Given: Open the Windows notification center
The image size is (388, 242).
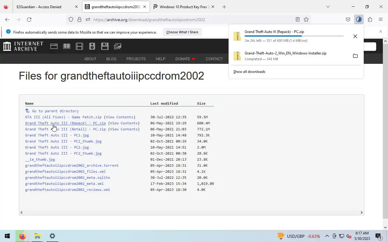Looking at the screenshot, I should point(378,236).
